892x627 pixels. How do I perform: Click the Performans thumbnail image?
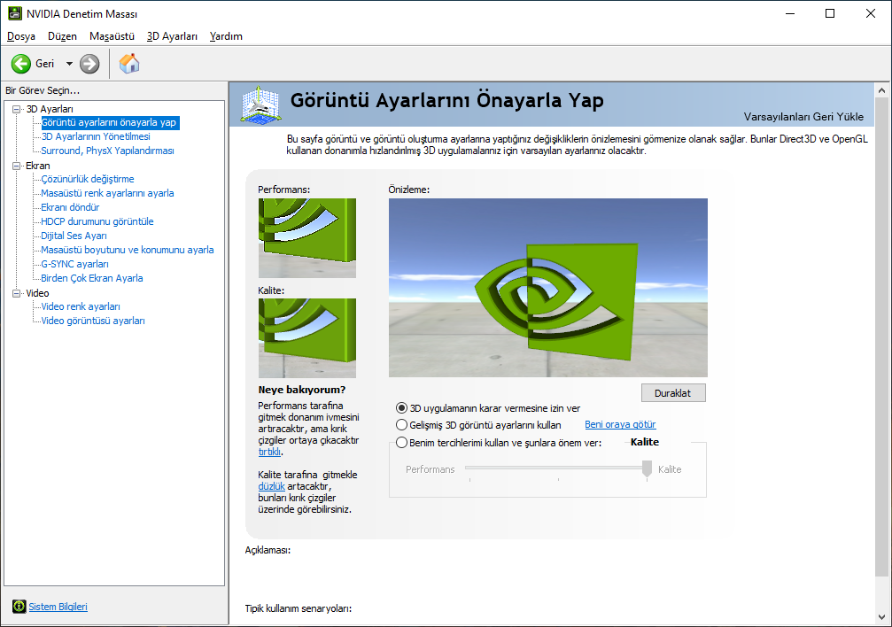tap(307, 238)
